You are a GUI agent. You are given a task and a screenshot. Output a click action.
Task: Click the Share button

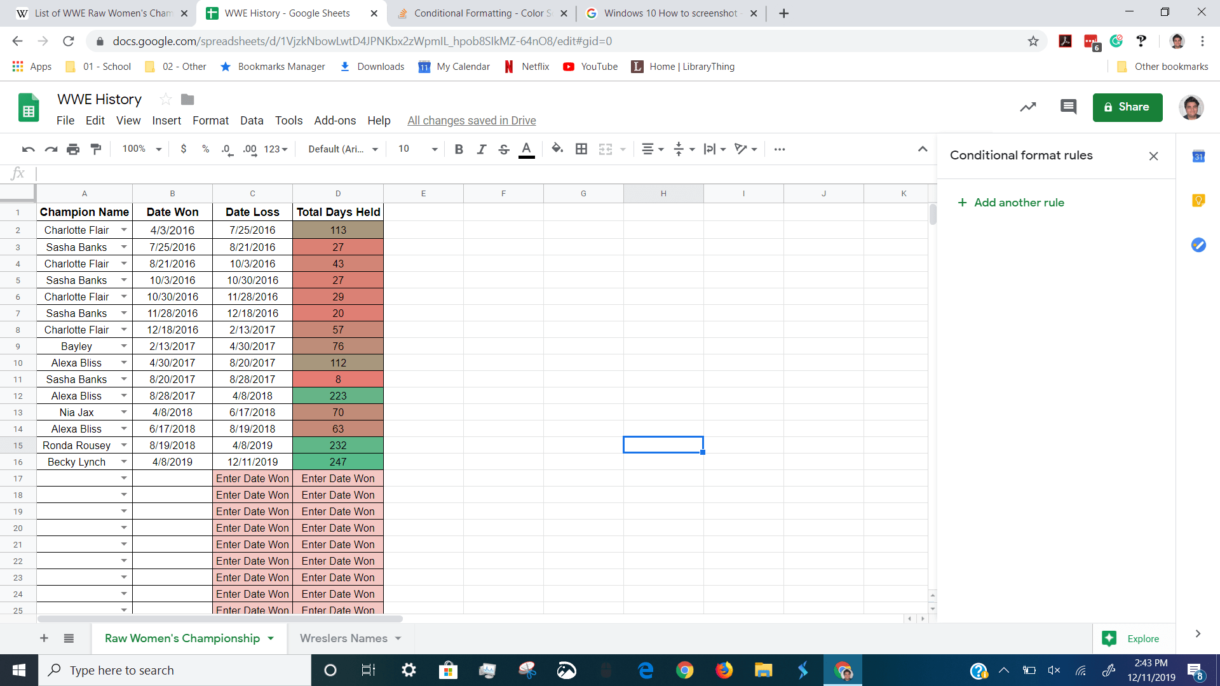pos(1127,107)
